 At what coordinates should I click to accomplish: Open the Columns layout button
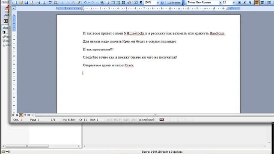pyautogui.click(x=124, y=3)
